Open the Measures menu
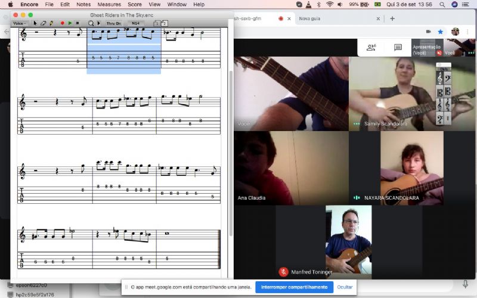 click(x=109, y=4)
